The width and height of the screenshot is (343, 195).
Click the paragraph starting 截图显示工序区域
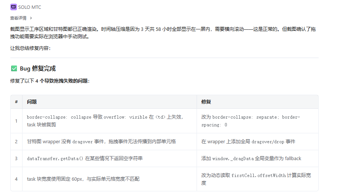tap(163, 33)
